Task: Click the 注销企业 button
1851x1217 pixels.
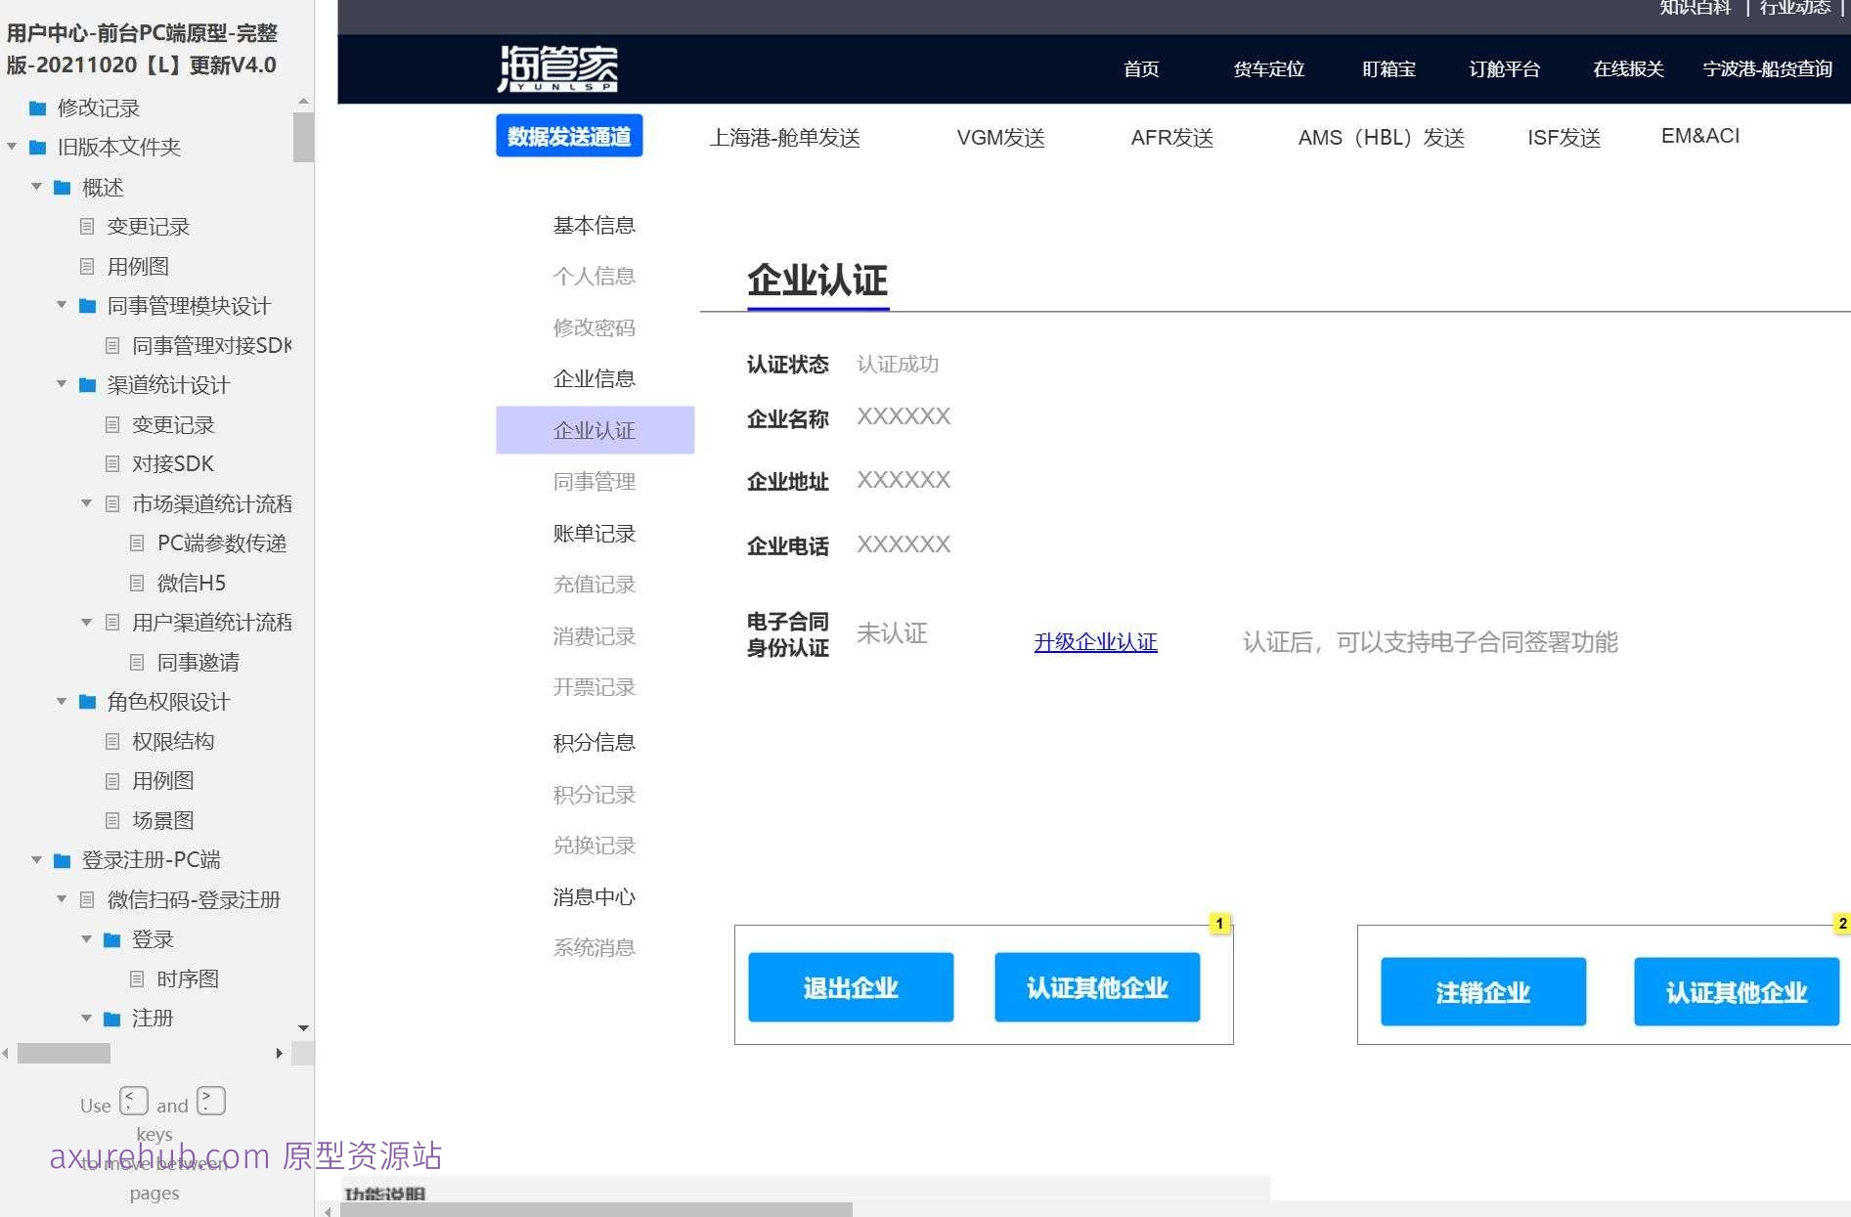Action: 1481,992
